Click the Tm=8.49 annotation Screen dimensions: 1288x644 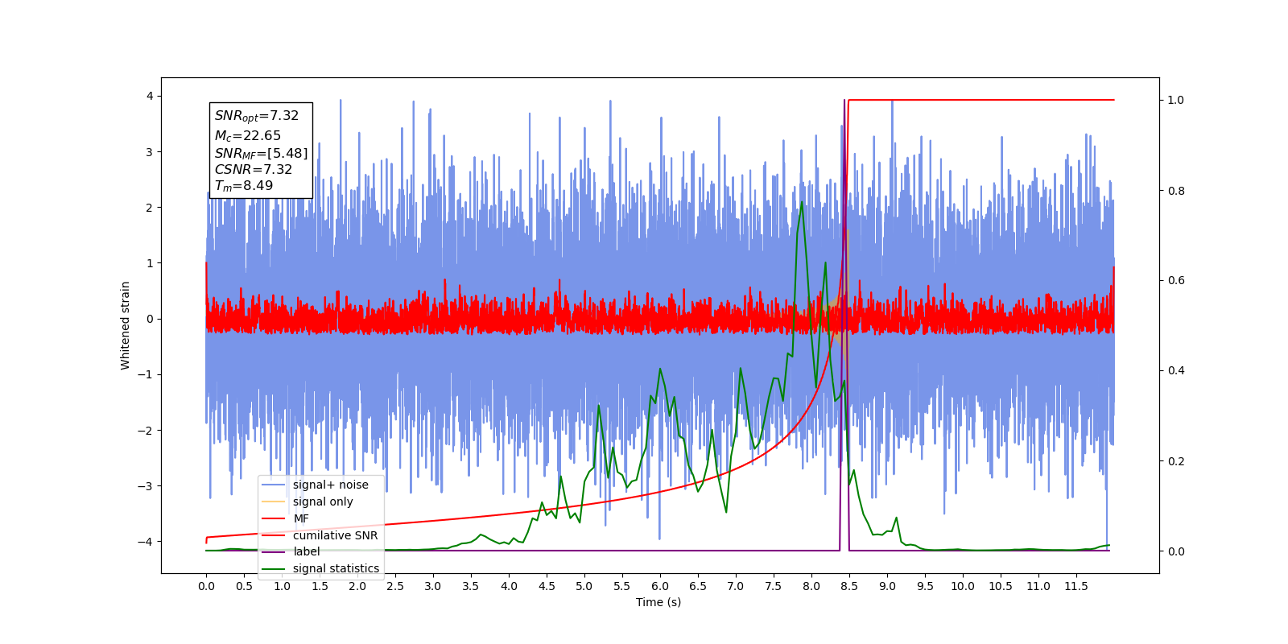(x=244, y=186)
